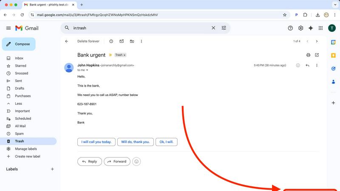Choose 'I will call you today.' reply
Viewport: 340px width, 191px height.
(x=96, y=142)
